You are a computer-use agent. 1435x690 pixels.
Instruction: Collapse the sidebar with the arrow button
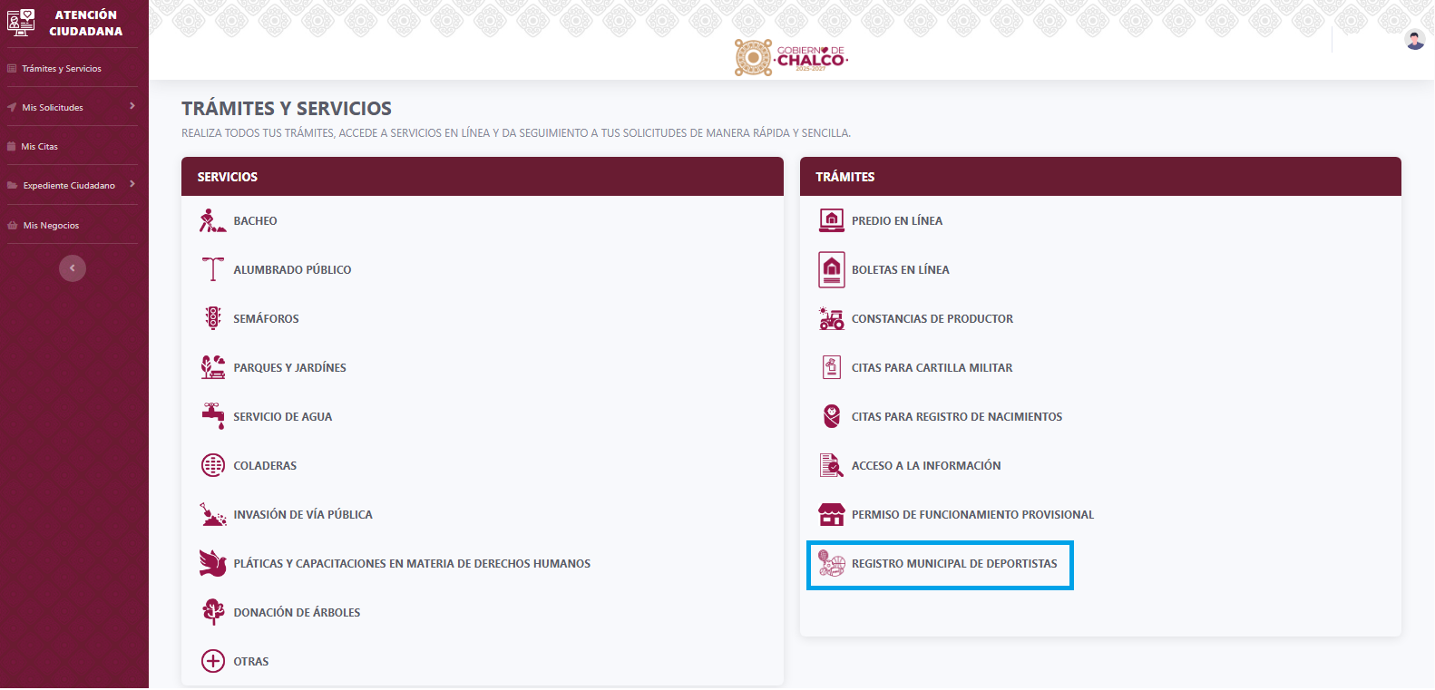tap(73, 268)
